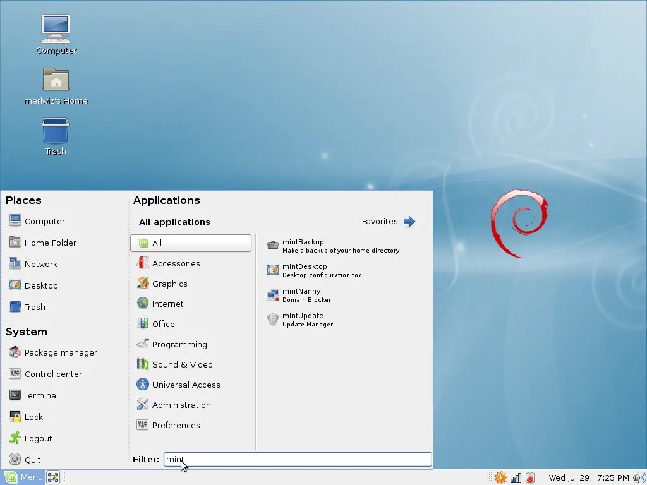Click show desktop icon beside Menu
647x485 pixels.
(x=53, y=477)
